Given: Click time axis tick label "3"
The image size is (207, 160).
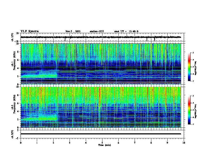Looking at the screenshot, I should click(70, 143).
